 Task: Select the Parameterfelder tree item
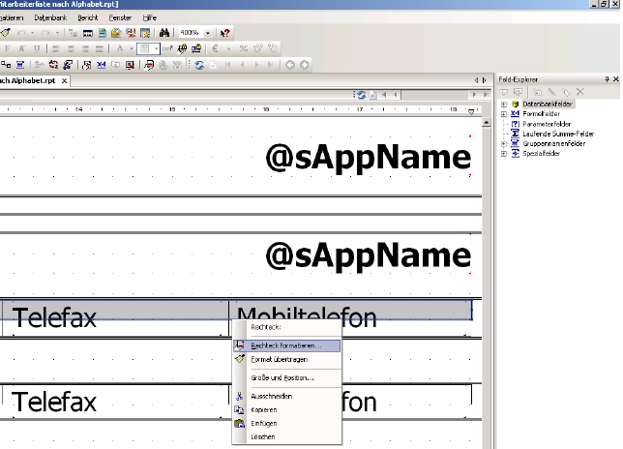click(549, 124)
